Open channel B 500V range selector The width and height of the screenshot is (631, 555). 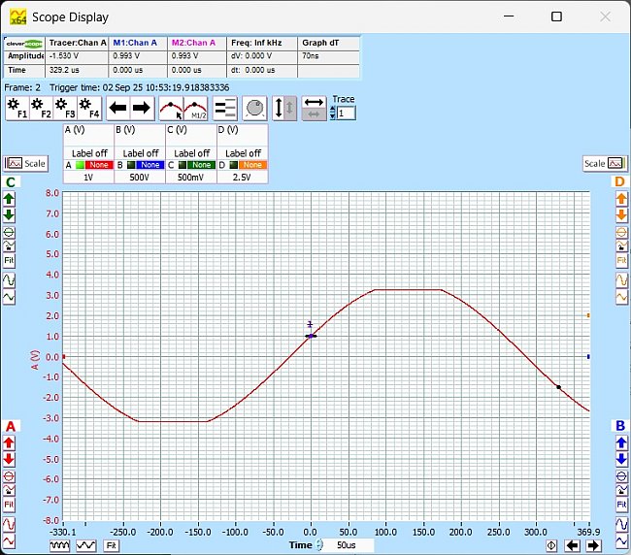coord(140,177)
